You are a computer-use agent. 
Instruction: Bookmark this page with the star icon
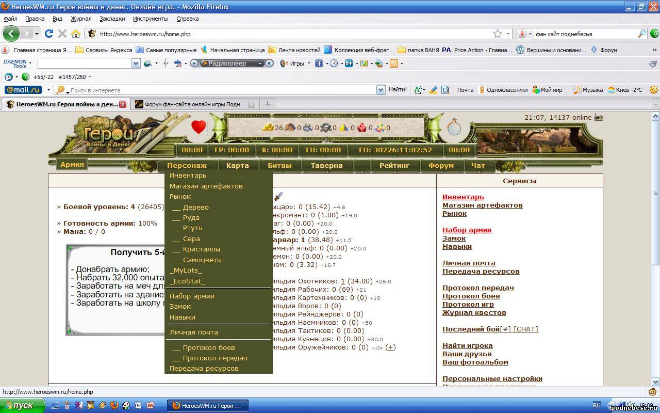[498, 34]
